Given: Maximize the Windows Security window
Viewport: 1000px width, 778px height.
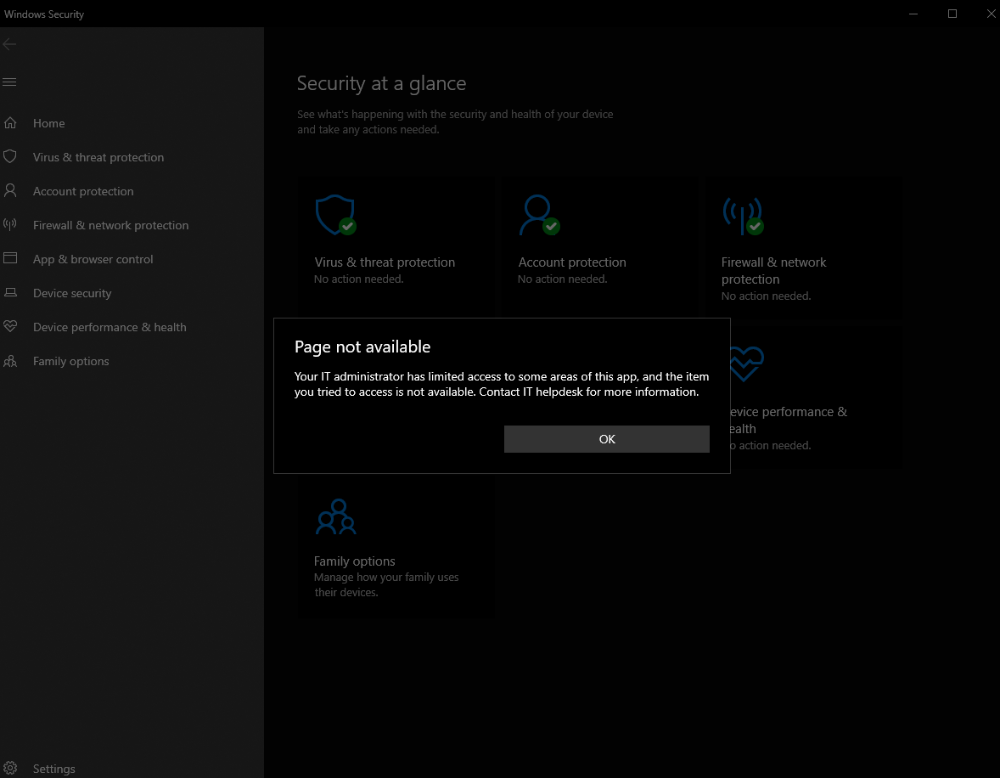Looking at the screenshot, I should pyautogui.click(x=952, y=14).
